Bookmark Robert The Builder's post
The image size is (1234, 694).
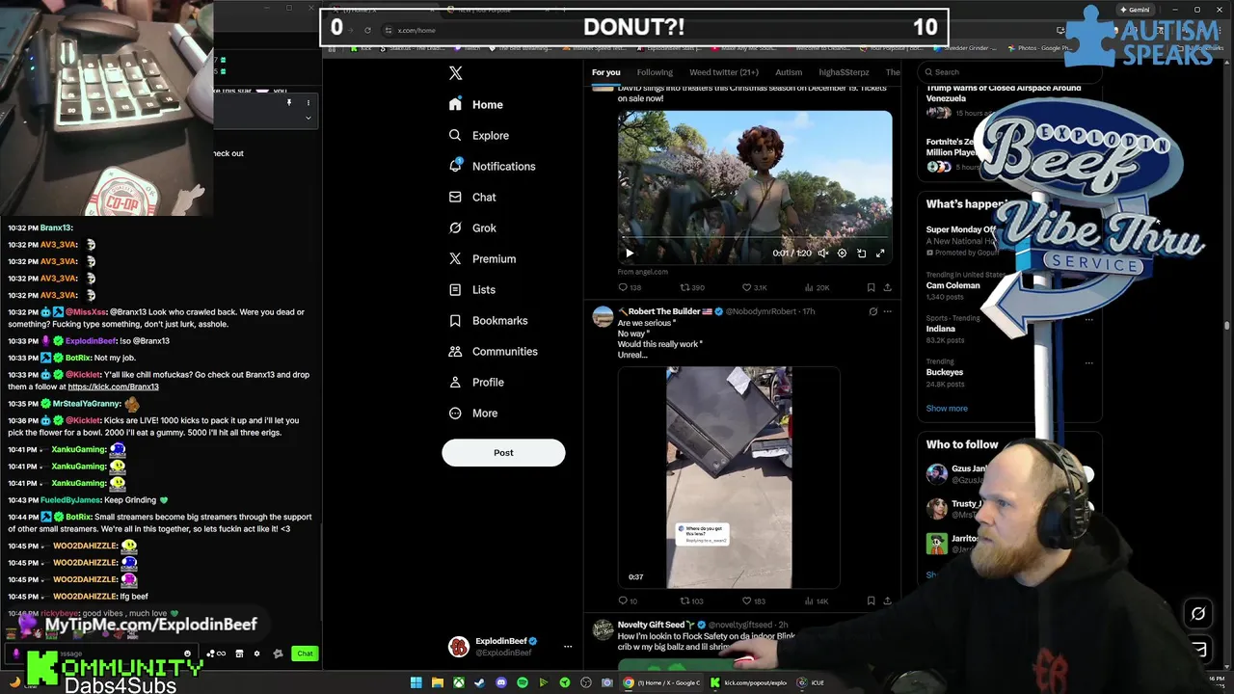click(871, 601)
